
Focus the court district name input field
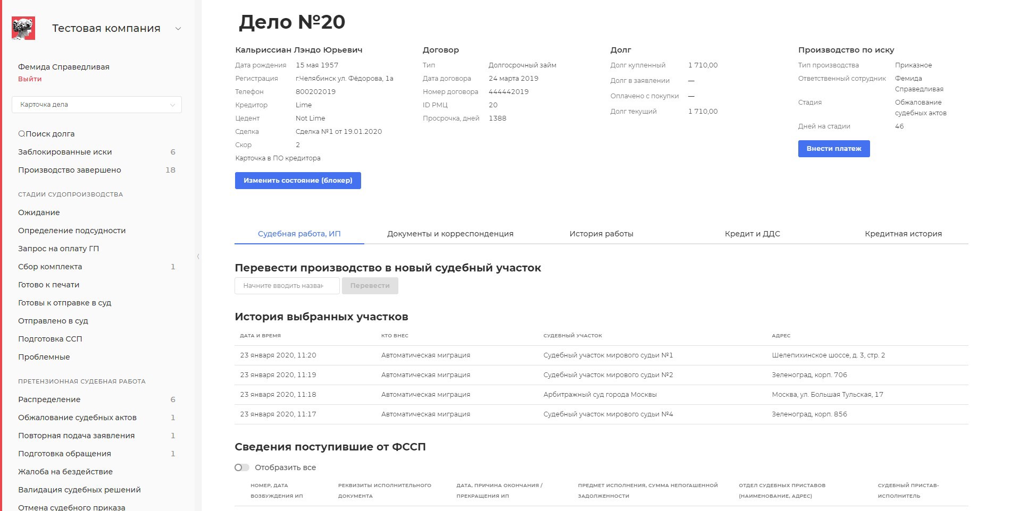tap(287, 286)
